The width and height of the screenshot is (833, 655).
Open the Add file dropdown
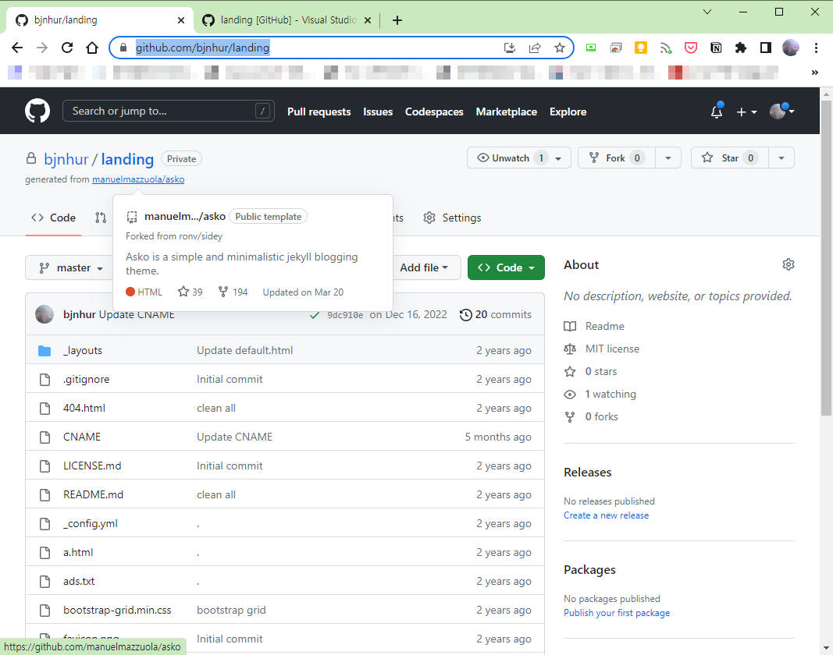424,267
